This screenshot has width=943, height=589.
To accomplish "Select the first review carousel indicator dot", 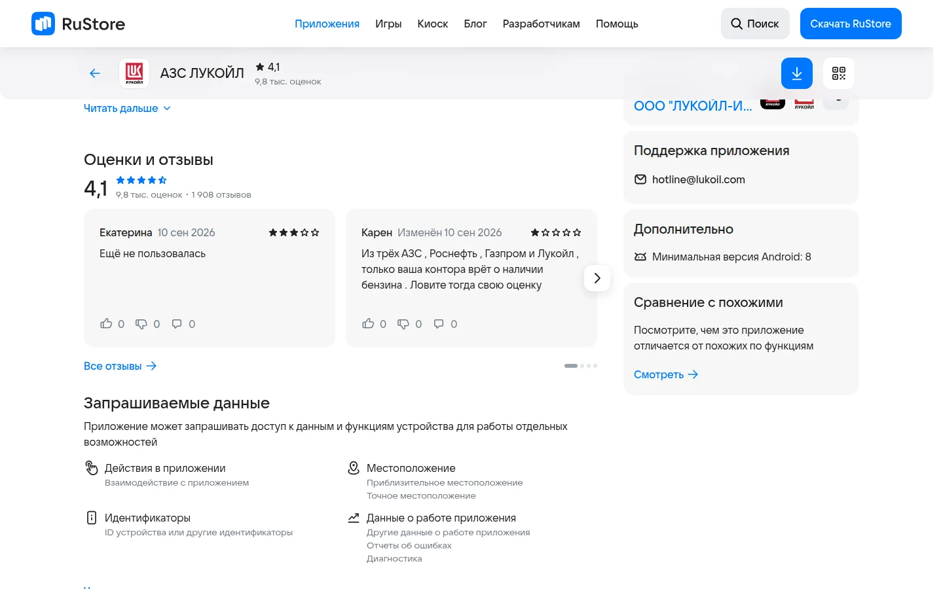I will pyautogui.click(x=571, y=366).
